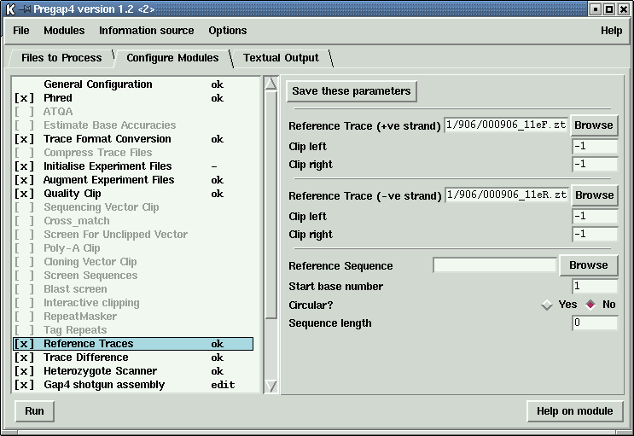Viewport: 634px width, 436px height.
Task: Switch to Files to Process tab
Action: [61, 58]
